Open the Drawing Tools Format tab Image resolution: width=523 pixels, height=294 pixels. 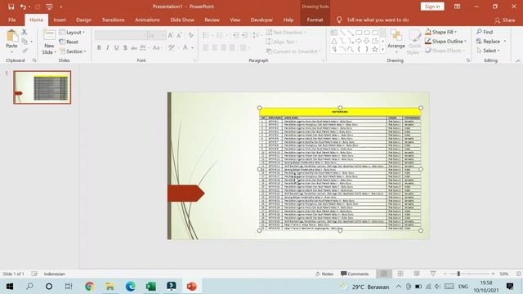[315, 20]
